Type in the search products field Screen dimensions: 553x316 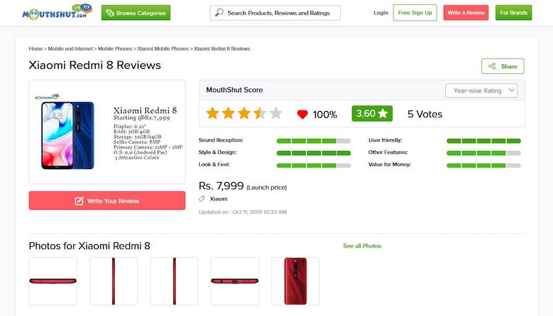282,12
